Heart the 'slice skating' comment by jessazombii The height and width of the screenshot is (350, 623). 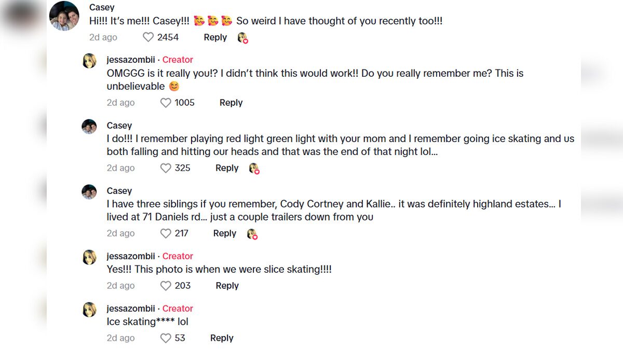tap(166, 286)
